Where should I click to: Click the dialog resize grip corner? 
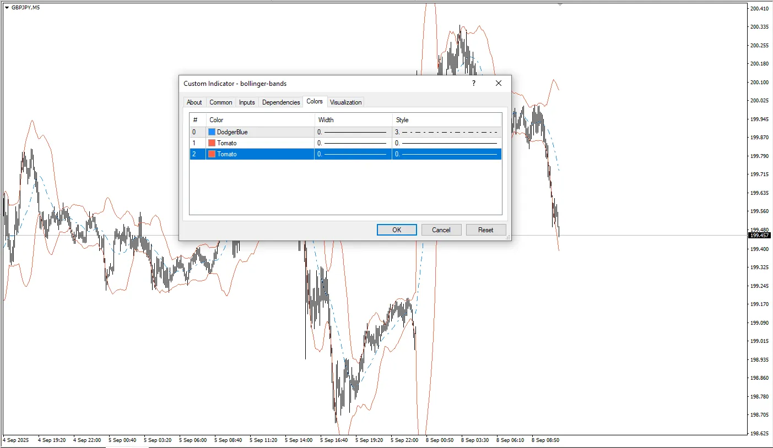click(508, 237)
